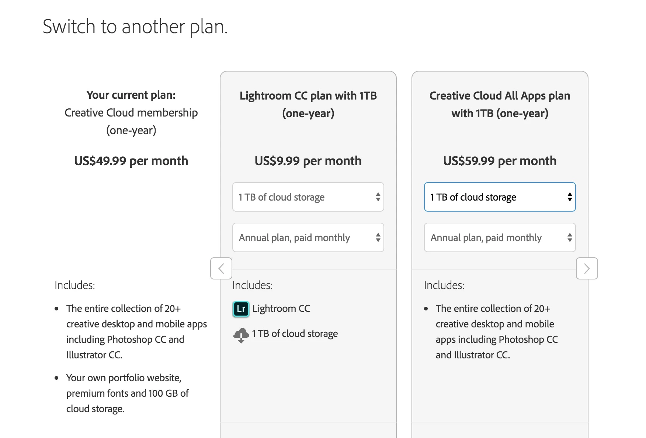Click the Lightroom CC included item label

coord(281,309)
